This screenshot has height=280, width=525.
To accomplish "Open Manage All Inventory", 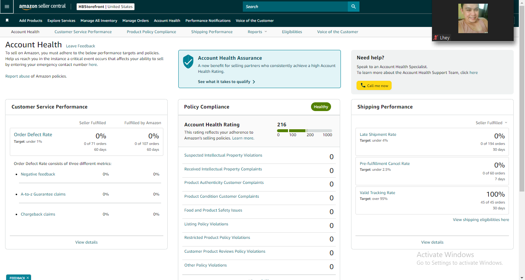I will [99, 21].
